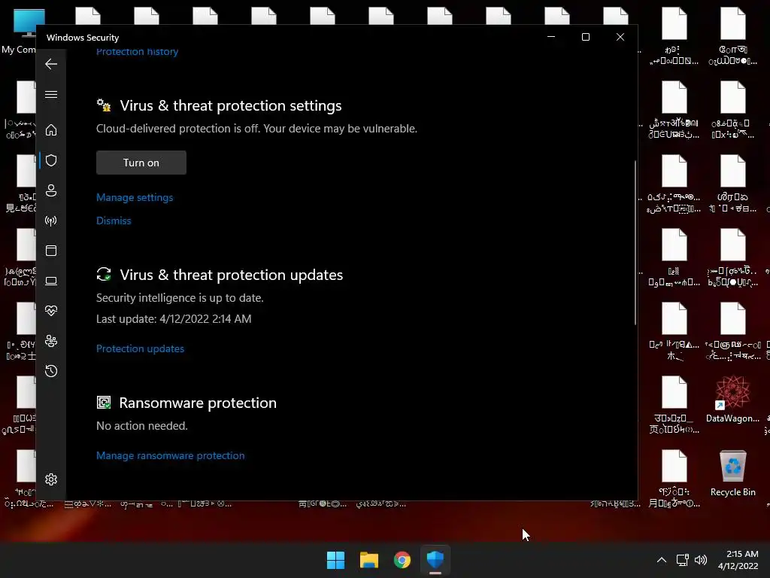The width and height of the screenshot is (770, 578).
Task: Click the Windows Security vertical scrollbar
Action: tap(635, 242)
